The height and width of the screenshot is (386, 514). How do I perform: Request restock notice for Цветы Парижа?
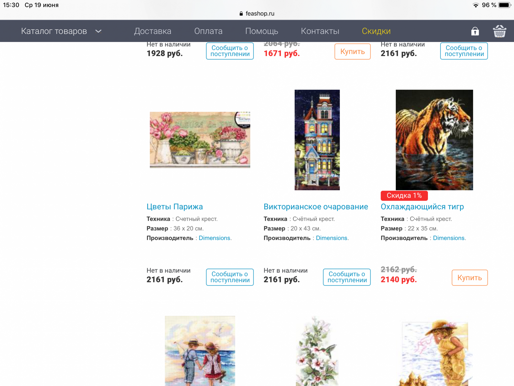230,277
